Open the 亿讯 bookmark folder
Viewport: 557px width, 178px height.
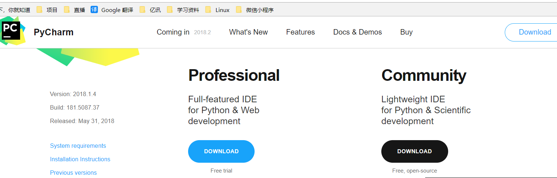[150, 10]
